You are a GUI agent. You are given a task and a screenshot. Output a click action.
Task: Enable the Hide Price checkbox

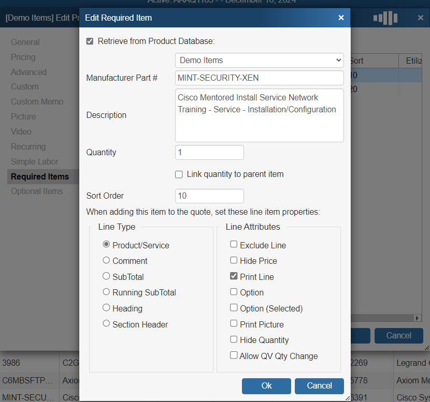[x=234, y=261]
